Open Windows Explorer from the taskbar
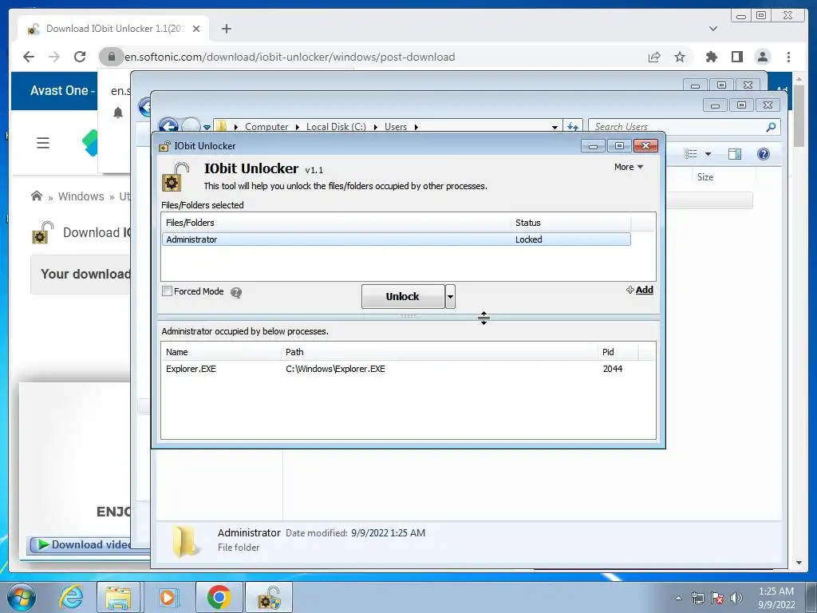 (x=118, y=597)
